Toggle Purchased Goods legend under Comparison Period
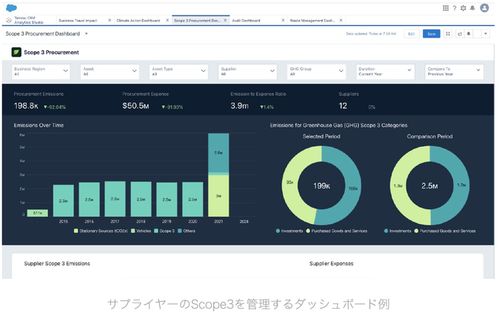 coord(445,231)
